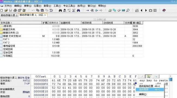
Task: Select the 新建 文本文档.txt file row
Action: (71, 36)
